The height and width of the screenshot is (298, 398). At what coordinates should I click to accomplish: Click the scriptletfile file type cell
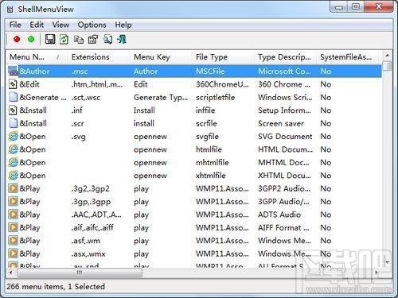click(215, 98)
